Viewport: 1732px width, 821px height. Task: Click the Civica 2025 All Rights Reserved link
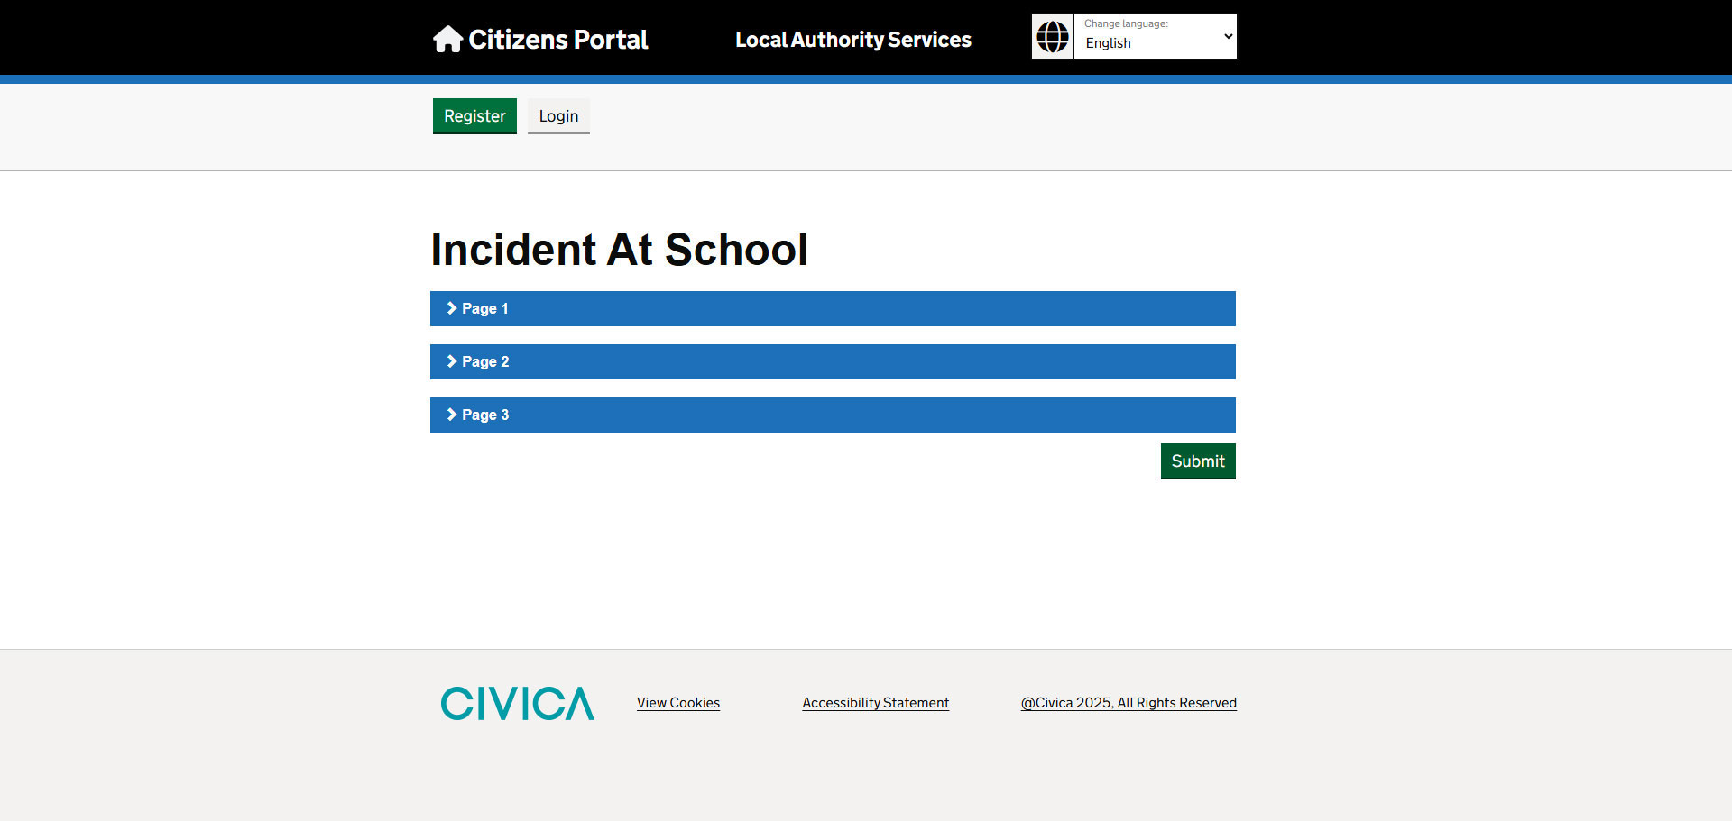click(1129, 702)
